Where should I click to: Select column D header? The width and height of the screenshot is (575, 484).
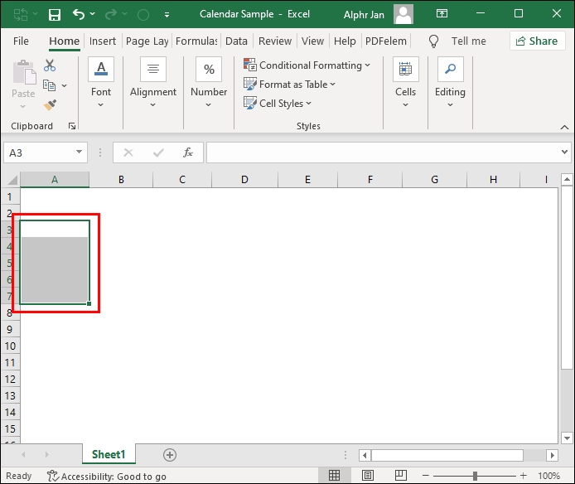[x=244, y=180]
